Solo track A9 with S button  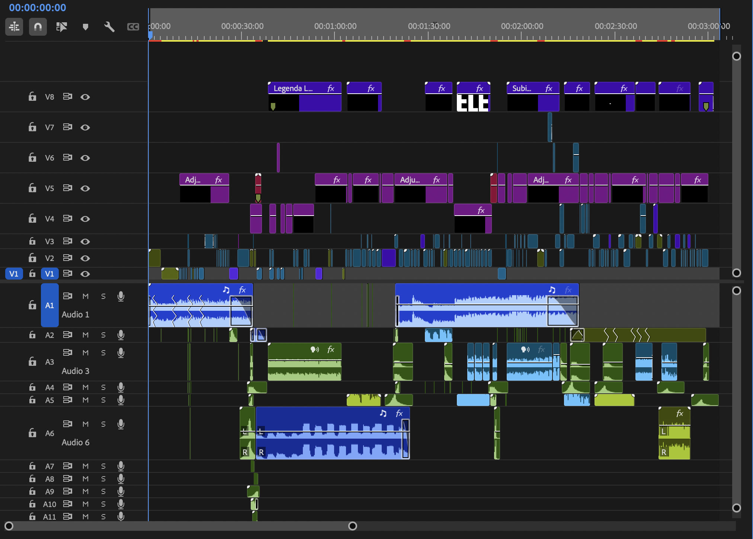[x=103, y=491]
